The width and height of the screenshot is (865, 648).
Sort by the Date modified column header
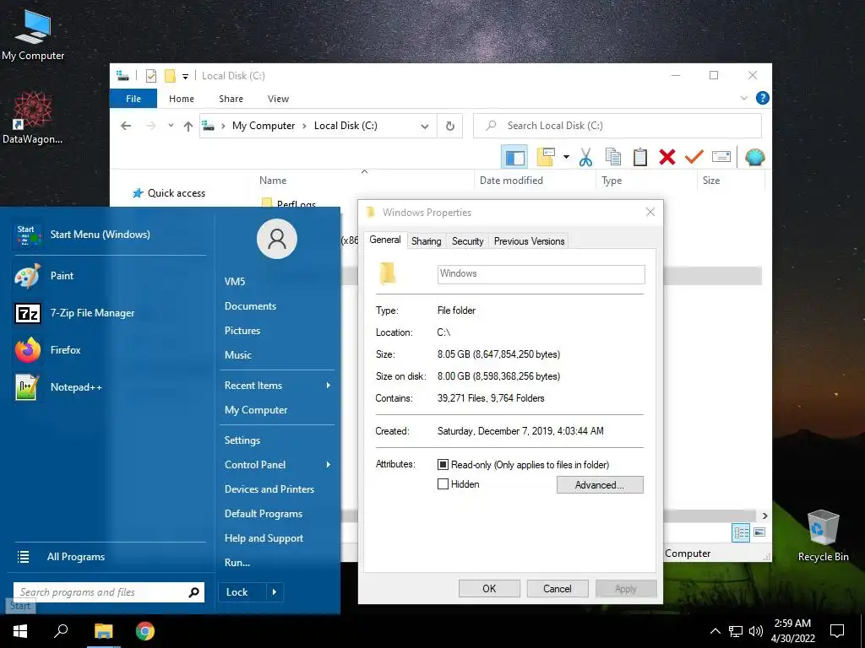coord(511,181)
